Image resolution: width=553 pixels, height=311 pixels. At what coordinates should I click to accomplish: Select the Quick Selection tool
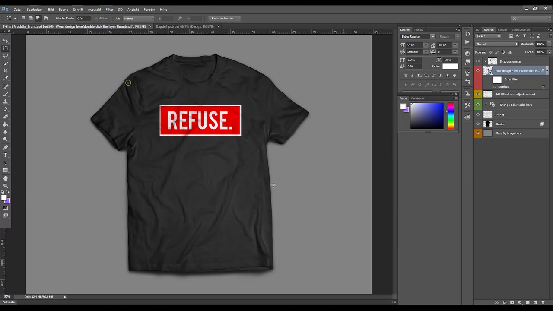[x=6, y=63]
